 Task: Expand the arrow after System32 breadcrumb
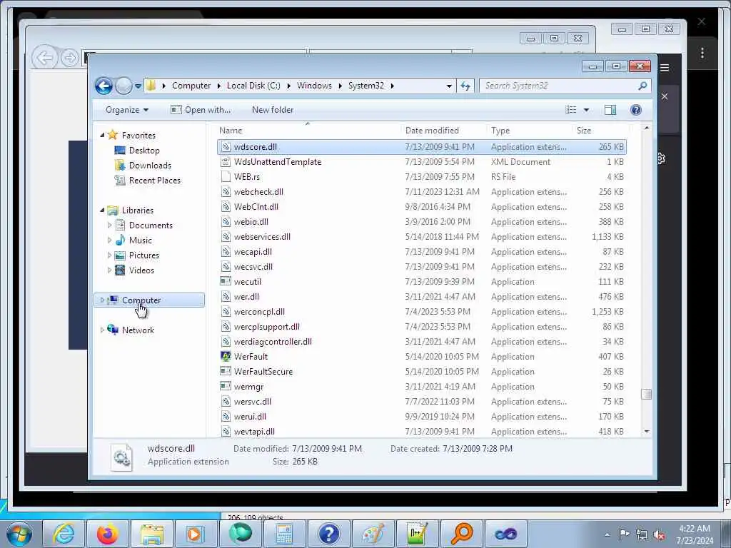[392, 86]
